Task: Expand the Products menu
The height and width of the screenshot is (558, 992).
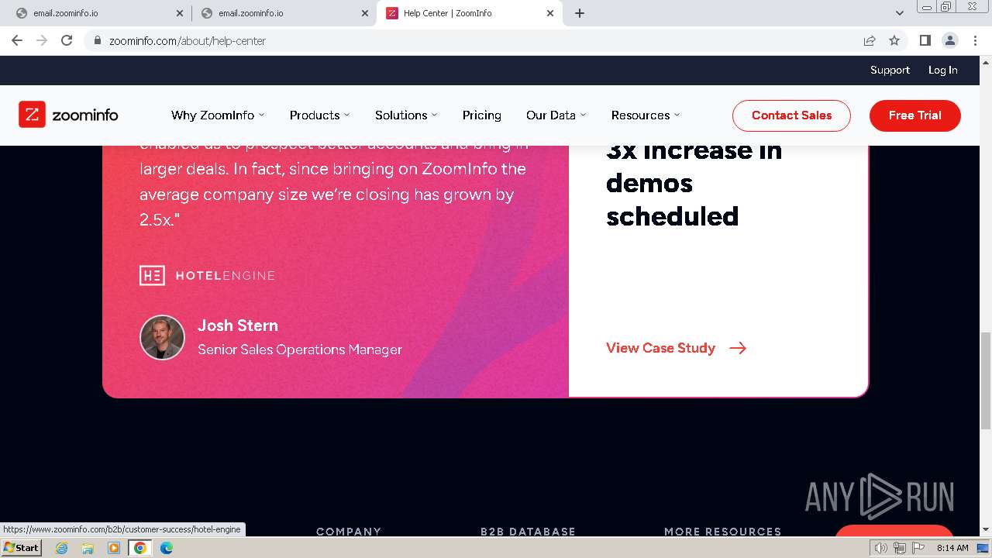Action: tap(319, 115)
